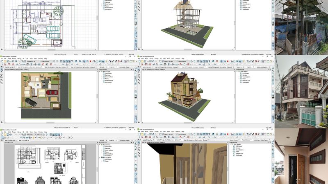328x184 pixels.
Task: Click finished building photo at right middle
Action: pyautogui.click(x=301, y=91)
